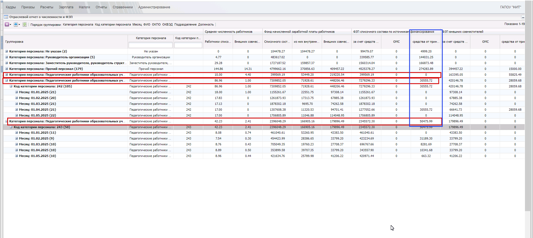533x238 pixels.
Task: Click 'ОКВЭД' grouping option
Action: [167, 25]
